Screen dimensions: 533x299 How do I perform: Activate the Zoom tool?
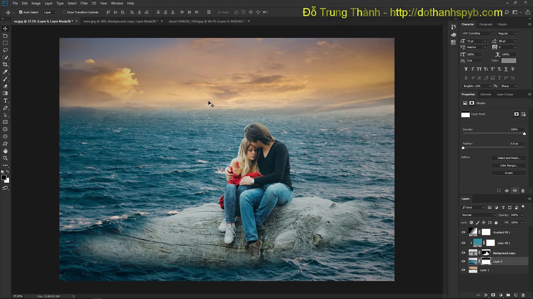5,158
